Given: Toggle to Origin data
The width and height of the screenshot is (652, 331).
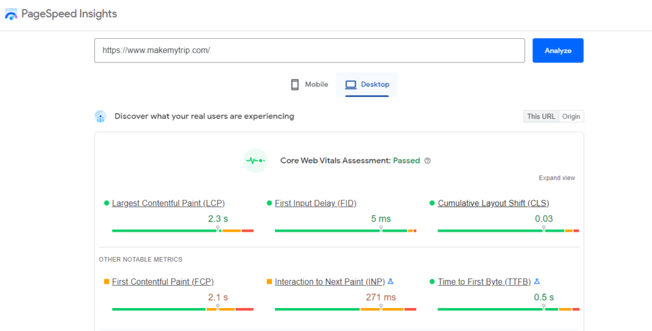Looking at the screenshot, I should tap(571, 116).
